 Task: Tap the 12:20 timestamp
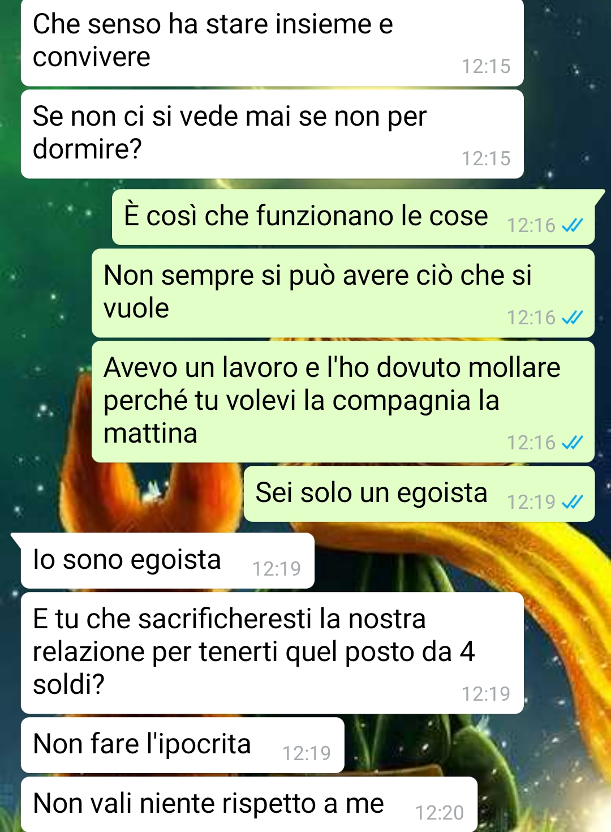(x=440, y=813)
